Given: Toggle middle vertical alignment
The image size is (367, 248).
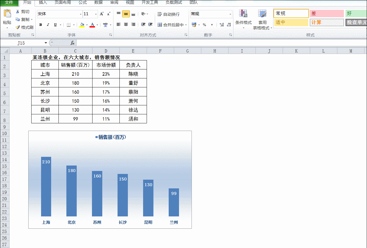Looking at the screenshot, I should coord(126,14).
